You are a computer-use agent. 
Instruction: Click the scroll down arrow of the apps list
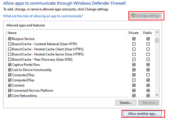click(x=157, y=95)
